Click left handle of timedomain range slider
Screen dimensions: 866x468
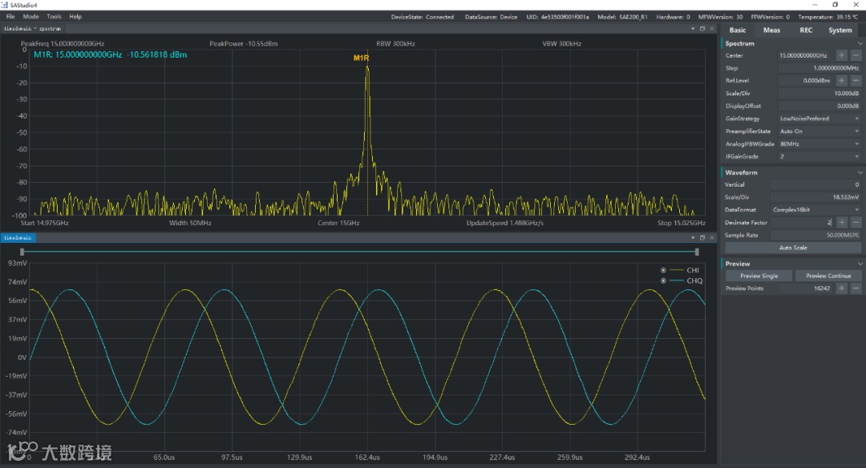click(22, 252)
